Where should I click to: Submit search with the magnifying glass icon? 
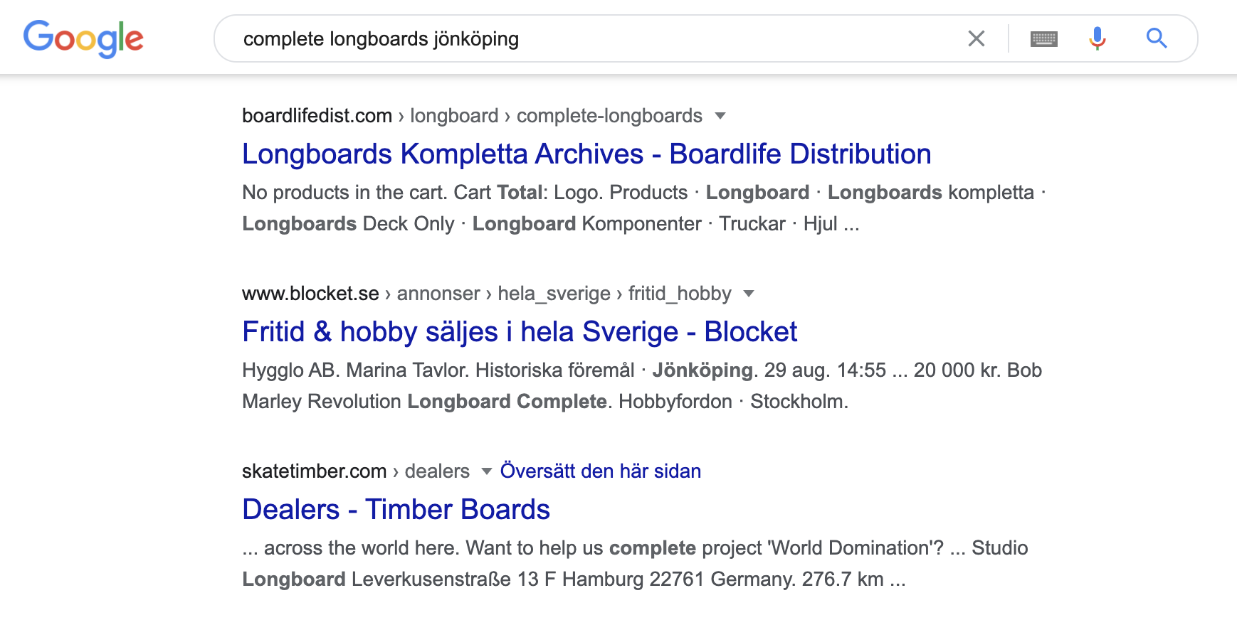click(1157, 38)
